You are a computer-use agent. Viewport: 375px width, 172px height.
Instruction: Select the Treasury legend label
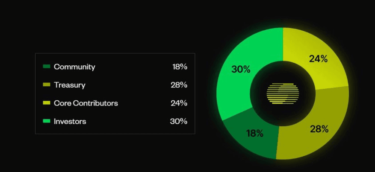(x=70, y=85)
